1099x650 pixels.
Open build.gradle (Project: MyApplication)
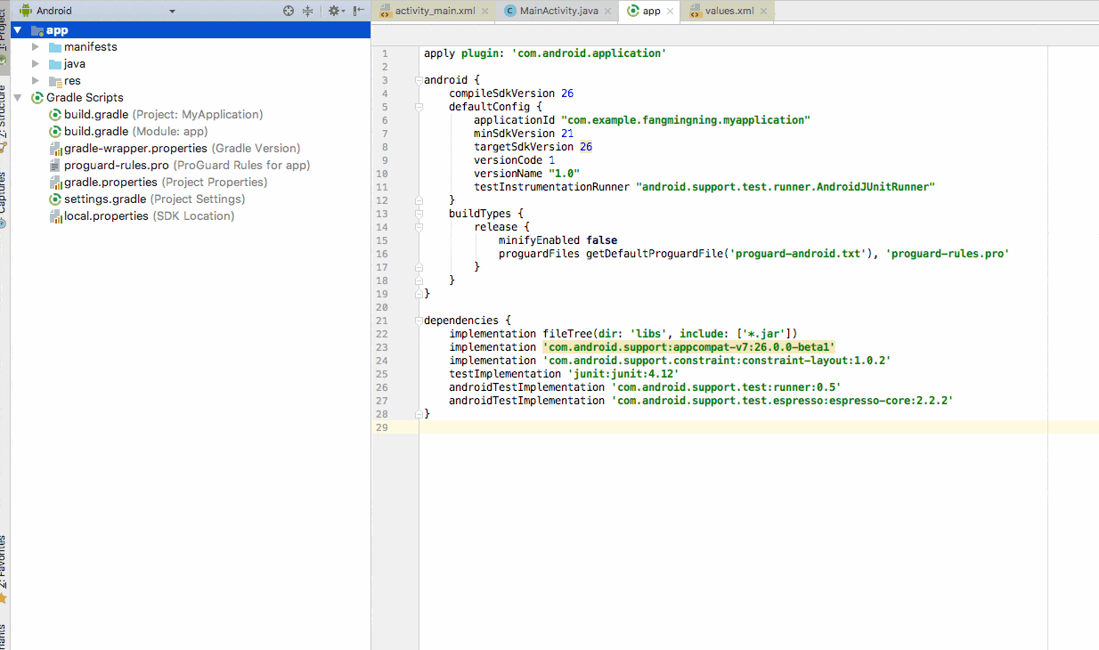point(96,115)
